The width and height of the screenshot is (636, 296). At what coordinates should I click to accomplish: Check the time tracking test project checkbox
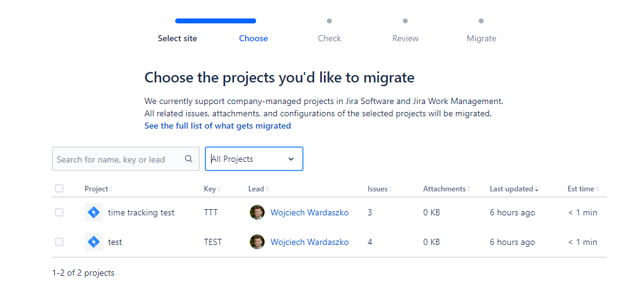[x=59, y=212]
